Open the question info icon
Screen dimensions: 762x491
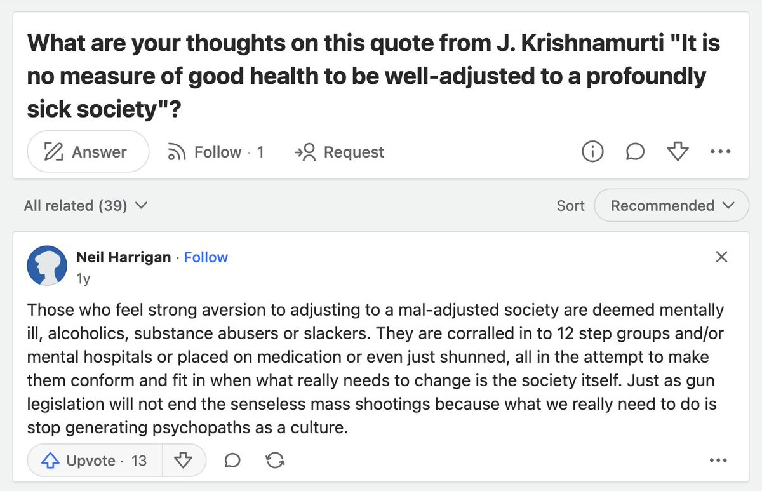[x=592, y=152]
